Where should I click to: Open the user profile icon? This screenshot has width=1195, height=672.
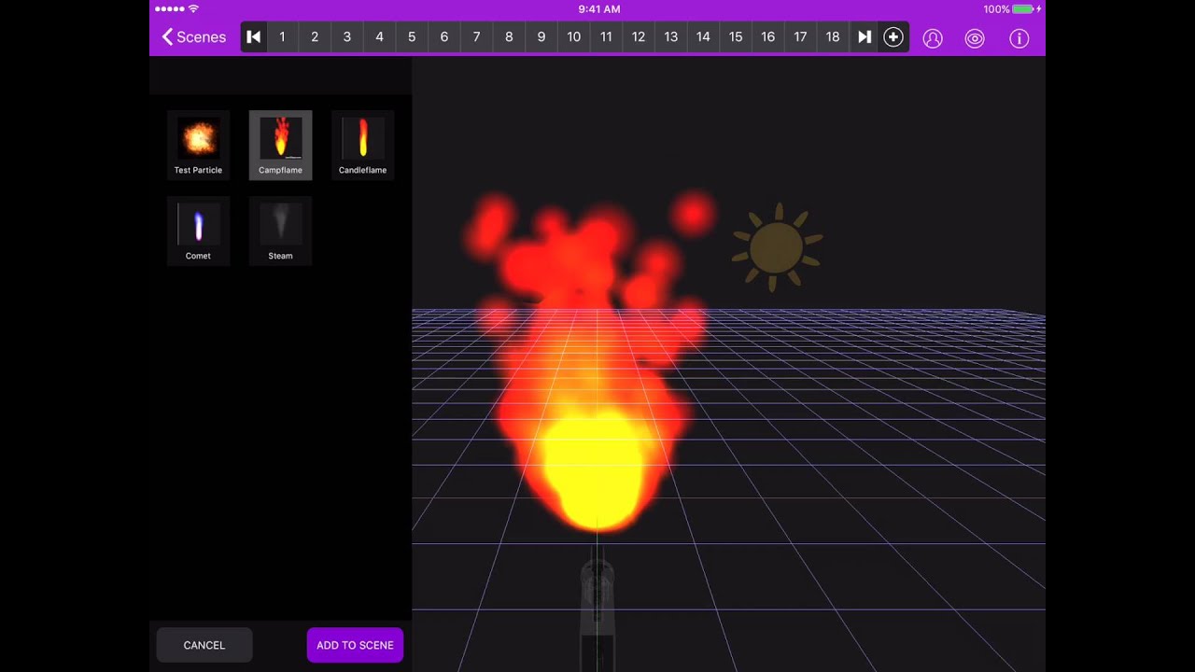click(933, 38)
